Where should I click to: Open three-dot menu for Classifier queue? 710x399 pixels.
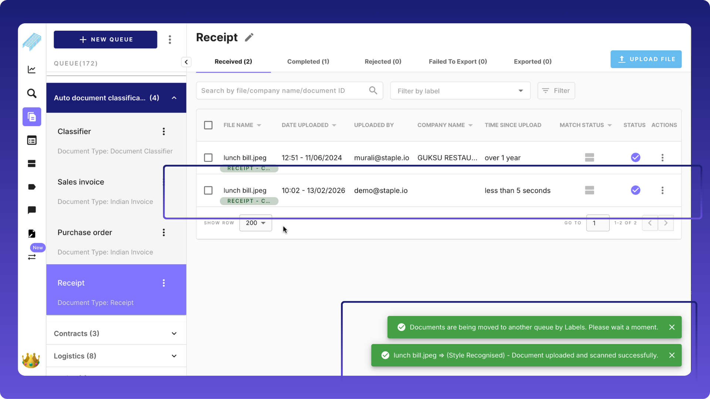(x=164, y=132)
